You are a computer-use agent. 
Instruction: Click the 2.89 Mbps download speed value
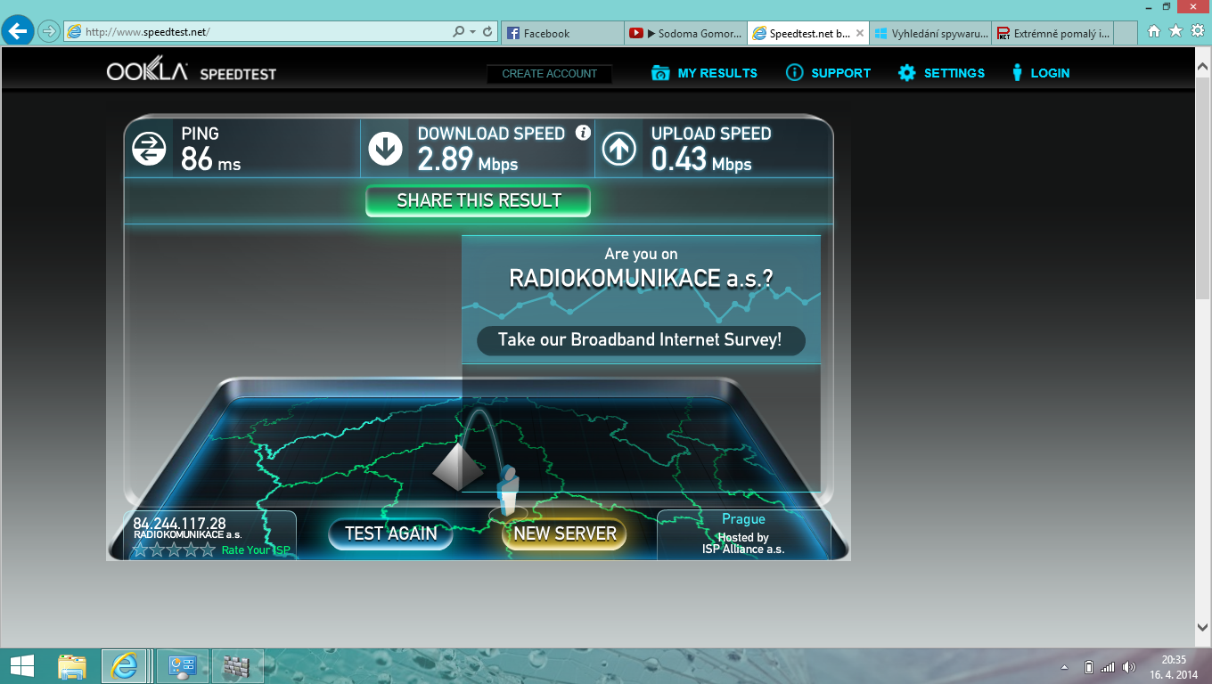point(468,159)
